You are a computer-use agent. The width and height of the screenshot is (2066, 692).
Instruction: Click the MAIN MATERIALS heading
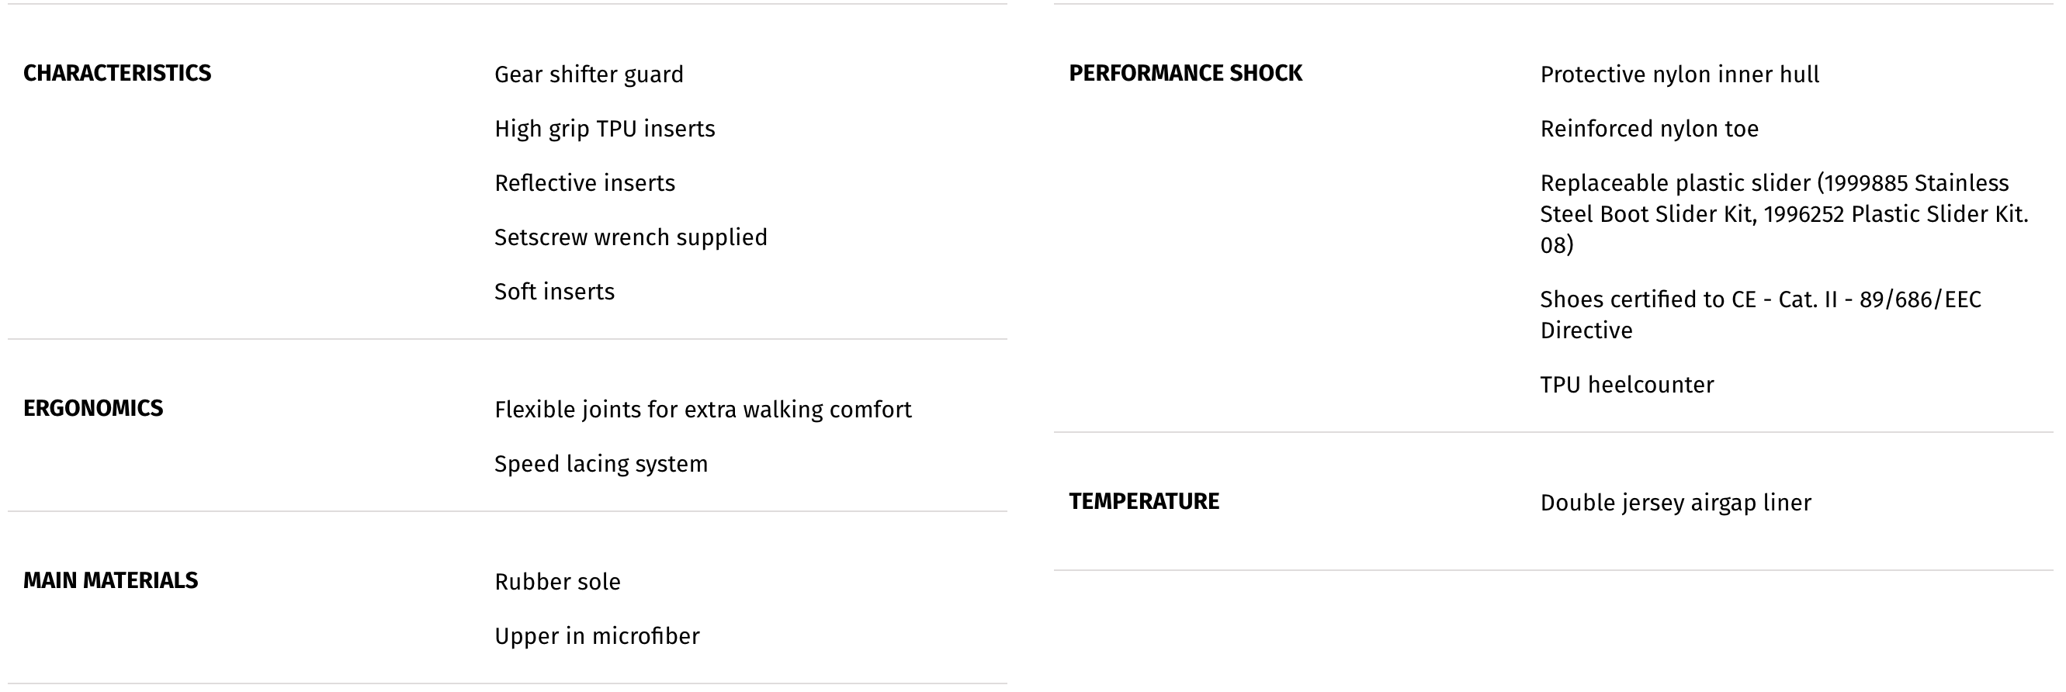[111, 580]
